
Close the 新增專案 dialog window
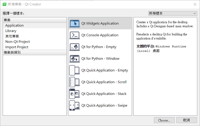point(195,4)
